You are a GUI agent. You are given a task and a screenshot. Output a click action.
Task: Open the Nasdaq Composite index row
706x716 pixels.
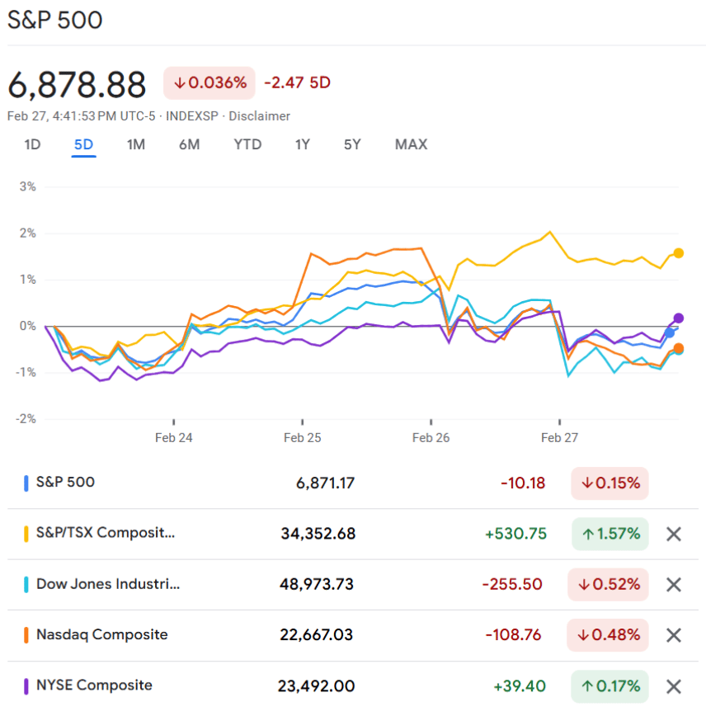[101, 635]
